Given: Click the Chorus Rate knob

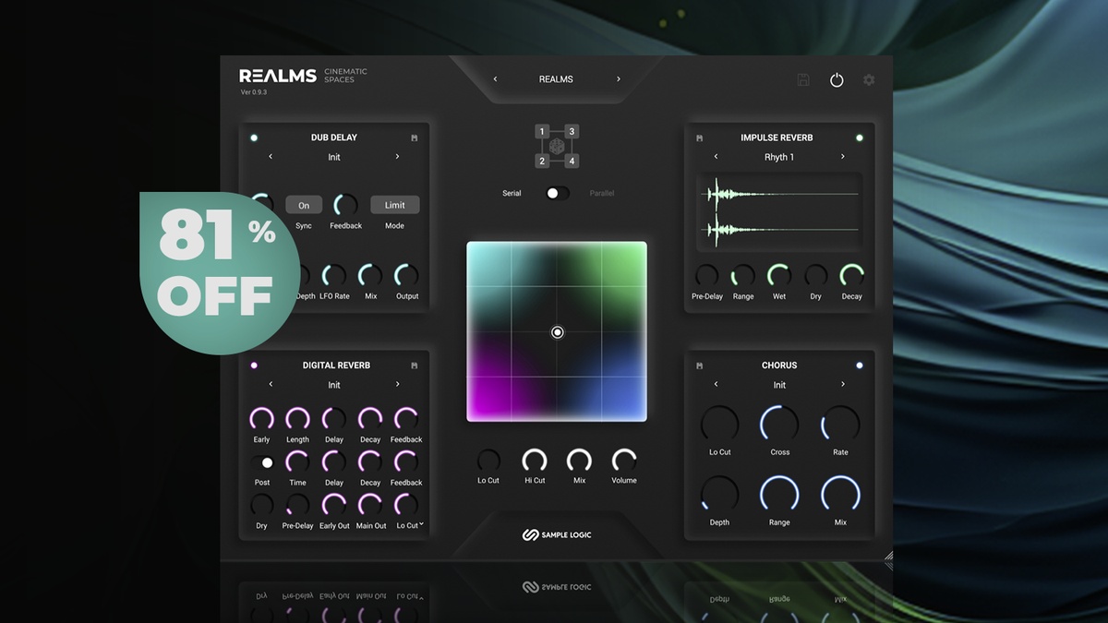Looking at the screenshot, I should click(840, 425).
